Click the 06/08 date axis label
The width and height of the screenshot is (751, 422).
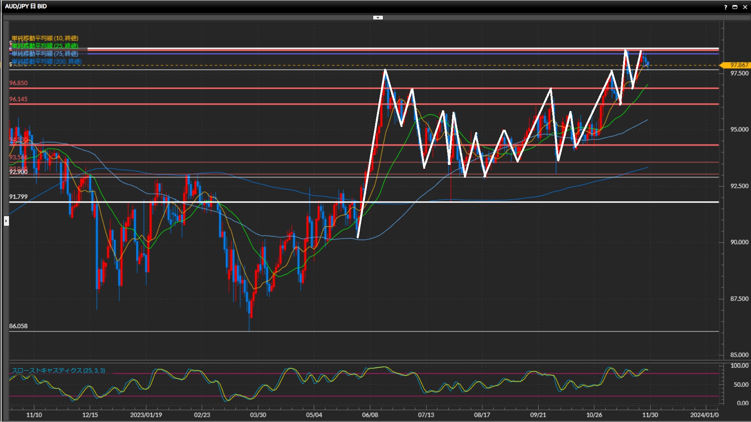click(x=370, y=415)
